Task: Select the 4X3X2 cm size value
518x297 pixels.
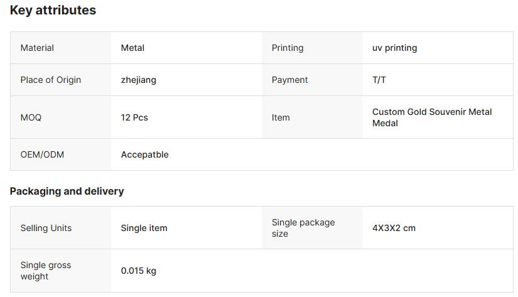Action: click(x=394, y=228)
